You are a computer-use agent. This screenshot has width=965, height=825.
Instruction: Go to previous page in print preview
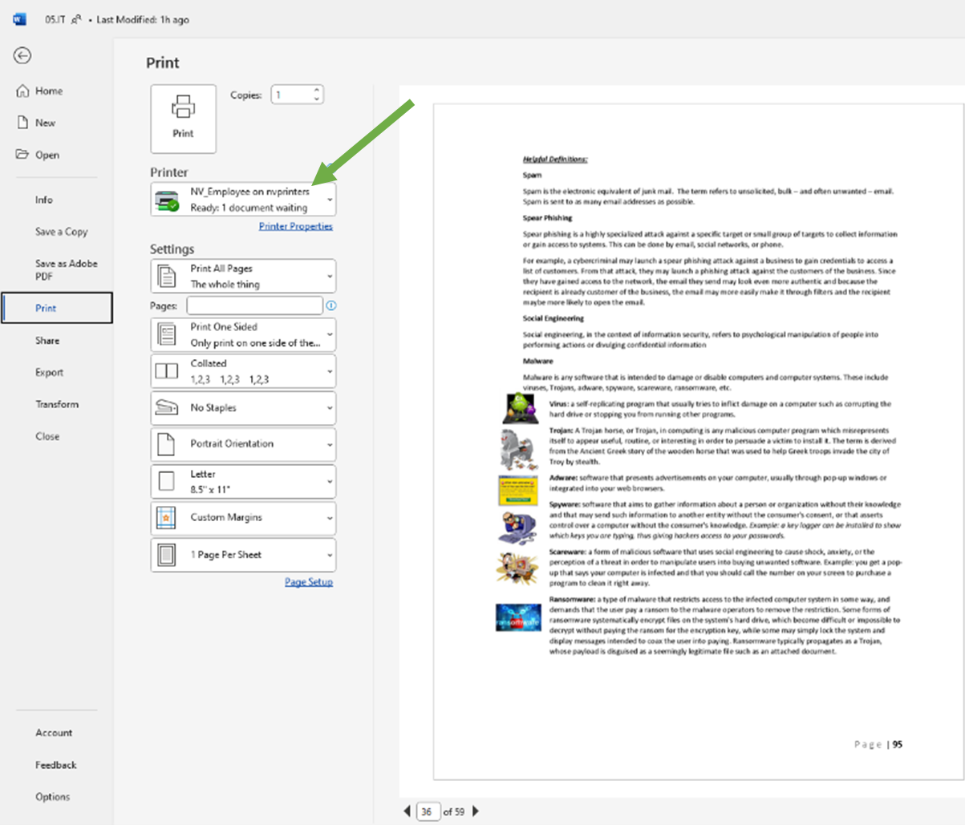click(x=407, y=811)
